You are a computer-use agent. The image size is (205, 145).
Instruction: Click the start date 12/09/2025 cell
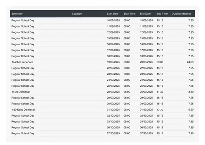pos(113,32)
